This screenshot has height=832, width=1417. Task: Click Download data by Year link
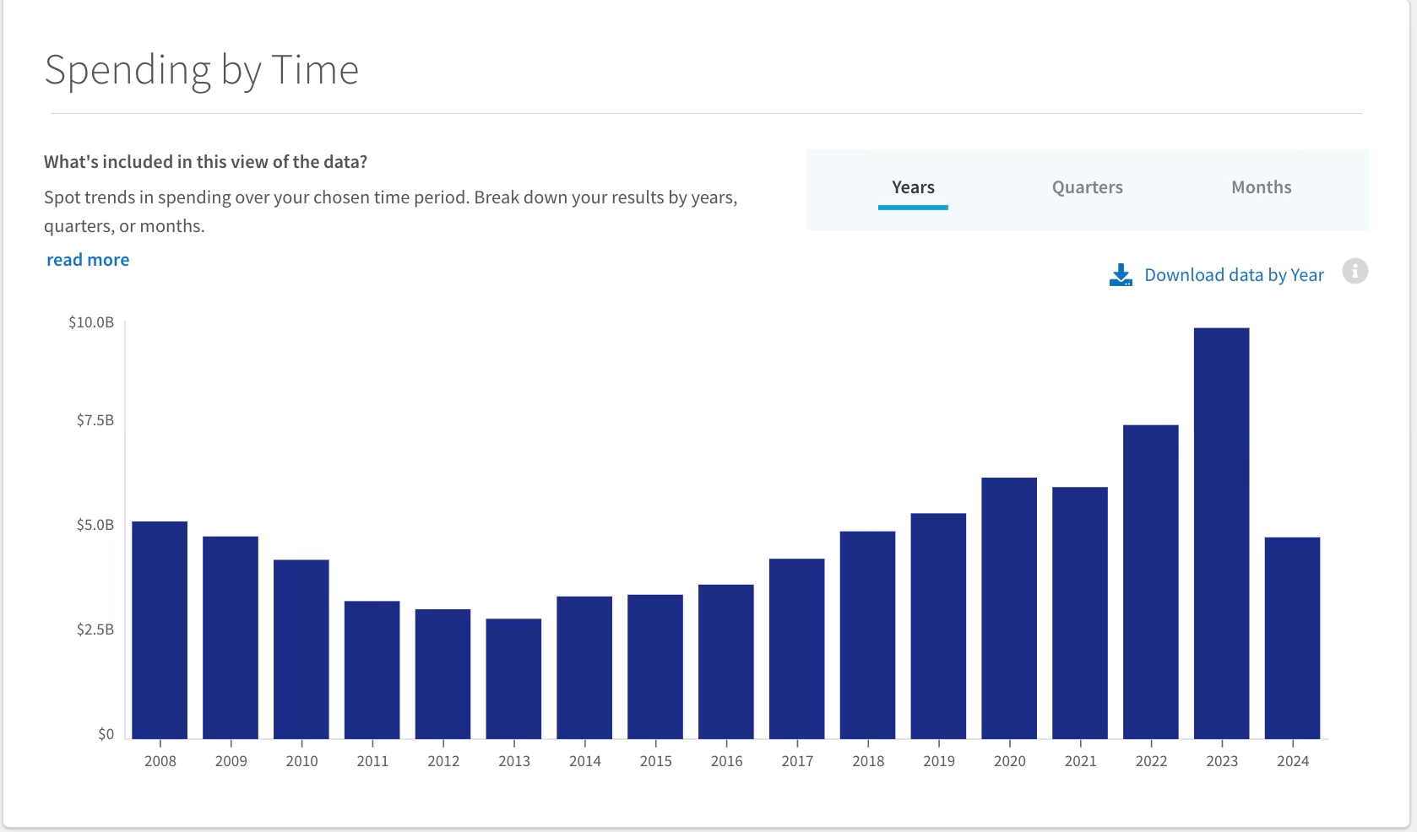click(x=1234, y=275)
